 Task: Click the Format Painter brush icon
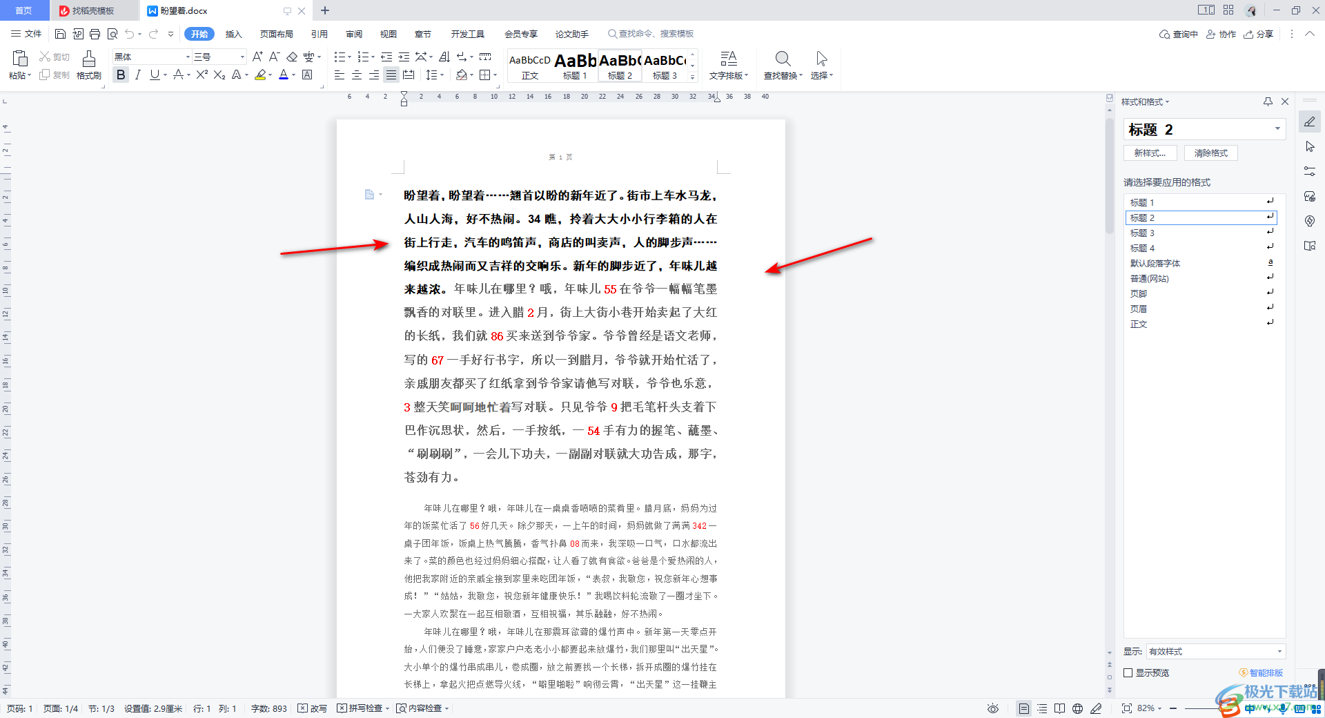tap(89, 59)
